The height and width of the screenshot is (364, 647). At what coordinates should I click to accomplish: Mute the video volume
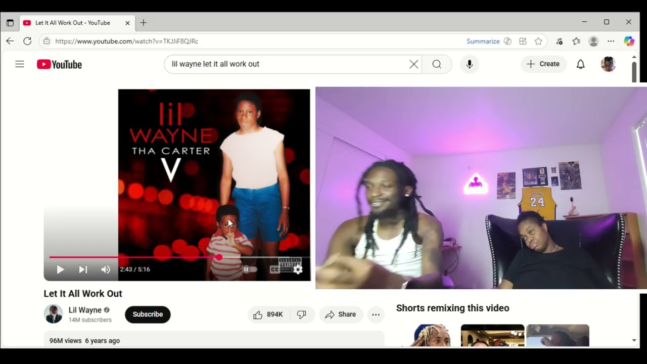click(106, 269)
